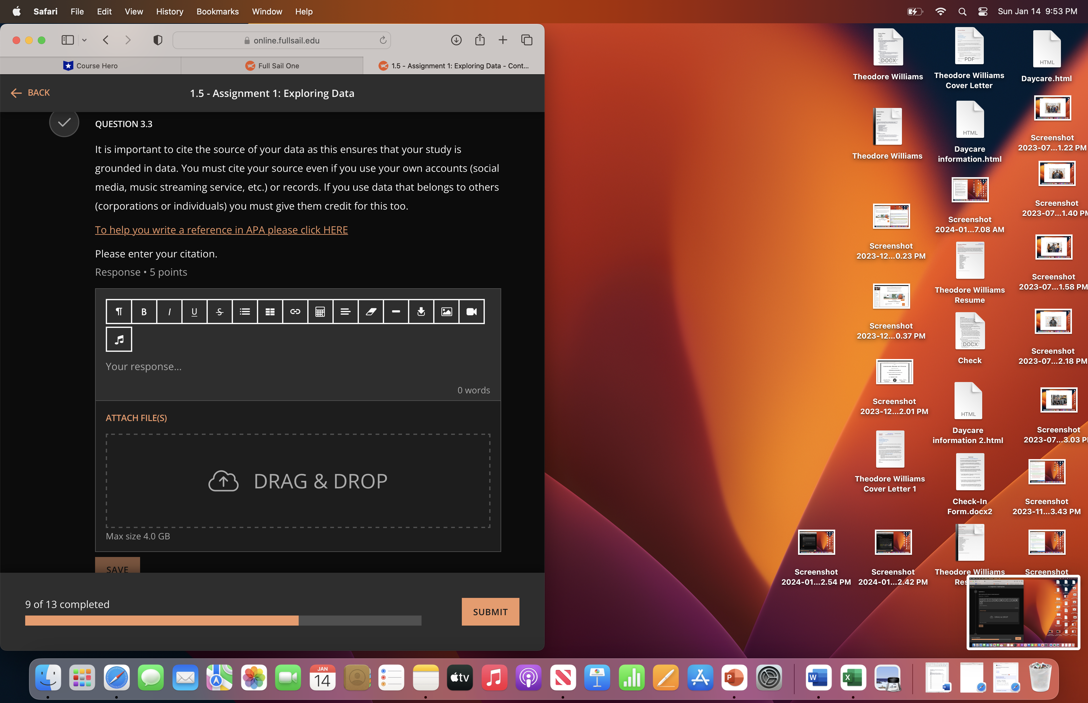Open the Bookmarks menu

click(217, 11)
